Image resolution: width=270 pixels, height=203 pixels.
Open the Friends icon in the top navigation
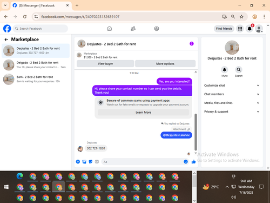tap(133, 29)
